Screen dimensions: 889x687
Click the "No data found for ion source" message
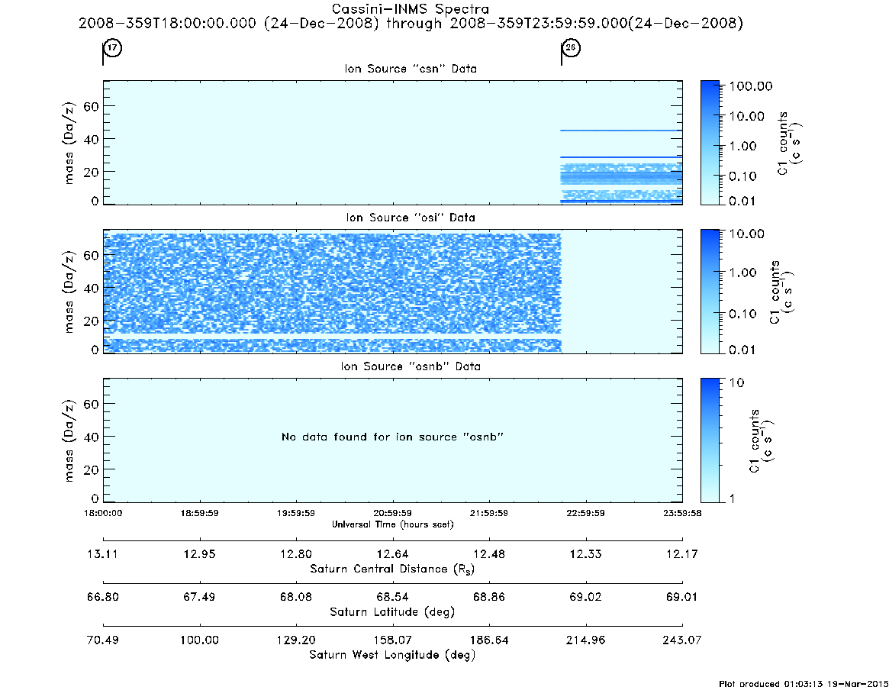392,437
